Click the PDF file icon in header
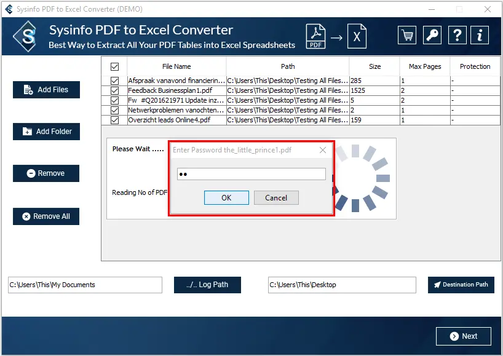The image size is (503, 356). coord(316,37)
